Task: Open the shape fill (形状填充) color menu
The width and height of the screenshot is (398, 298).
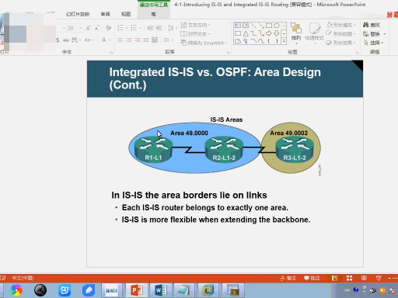Action: point(341,25)
